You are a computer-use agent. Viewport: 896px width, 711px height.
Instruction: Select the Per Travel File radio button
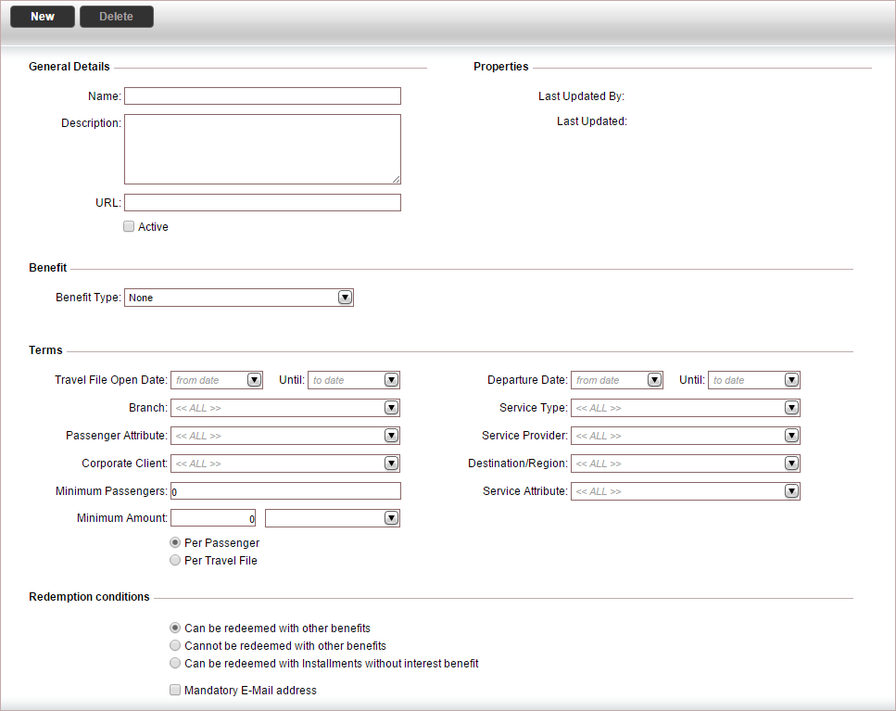[175, 560]
